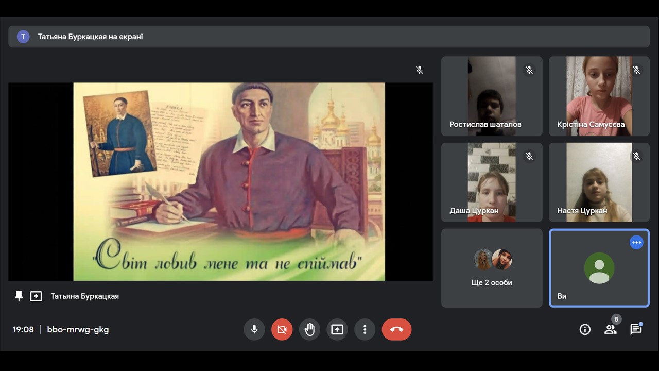Viewport: 659px width, 371px height.
Task: Select the Даша Цуркан video tile
Action: [x=492, y=182]
